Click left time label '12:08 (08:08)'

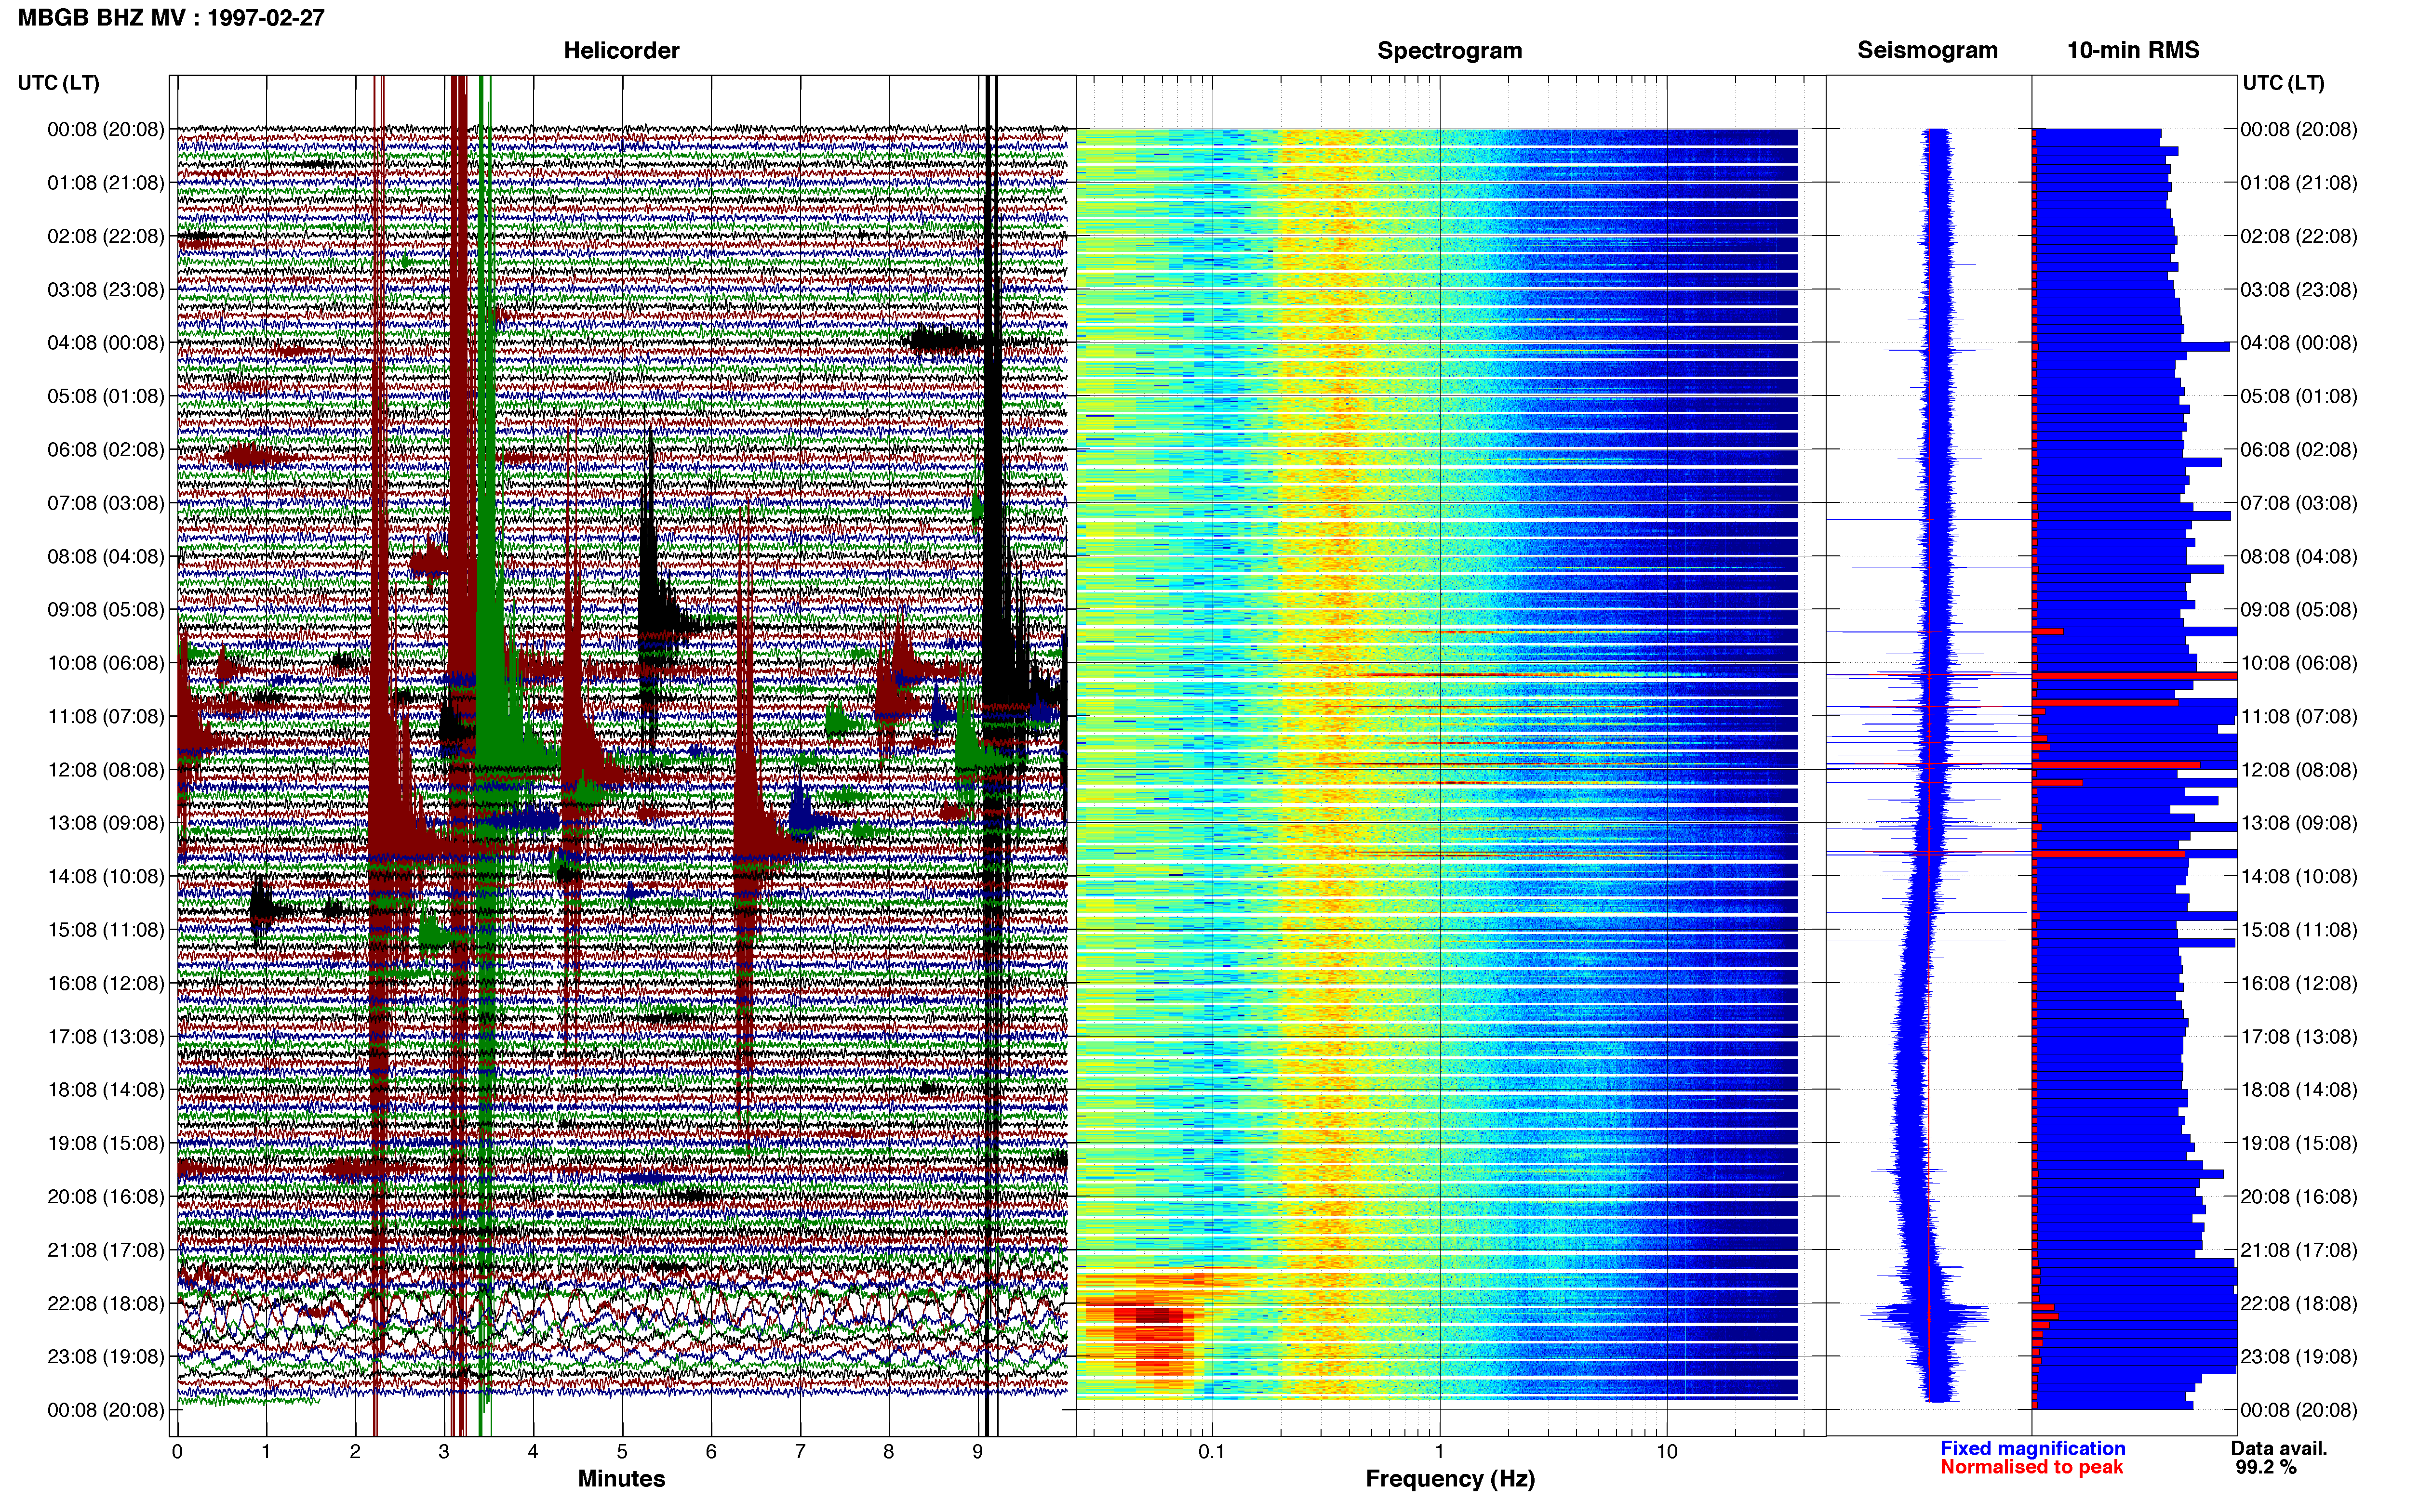pyautogui.click(x=106, y=770)
